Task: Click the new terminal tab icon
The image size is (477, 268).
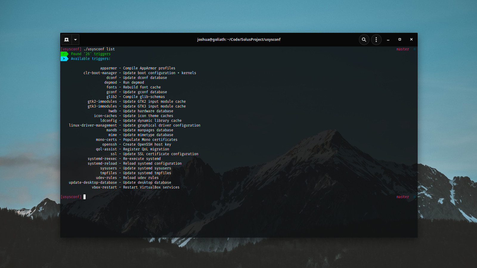Action: [66, 40]
